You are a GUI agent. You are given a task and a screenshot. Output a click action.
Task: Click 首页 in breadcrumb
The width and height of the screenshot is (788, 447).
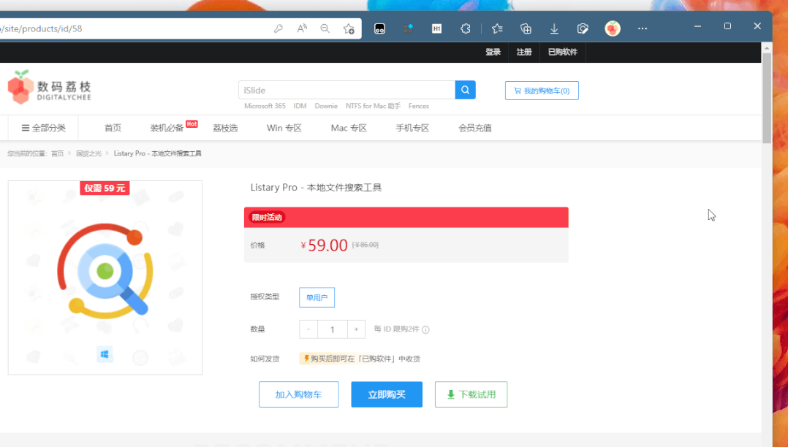tap(57, 153)
